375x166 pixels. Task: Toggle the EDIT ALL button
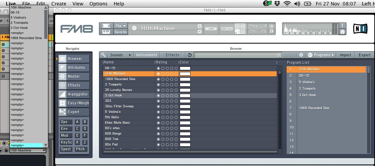pos(227,29)
